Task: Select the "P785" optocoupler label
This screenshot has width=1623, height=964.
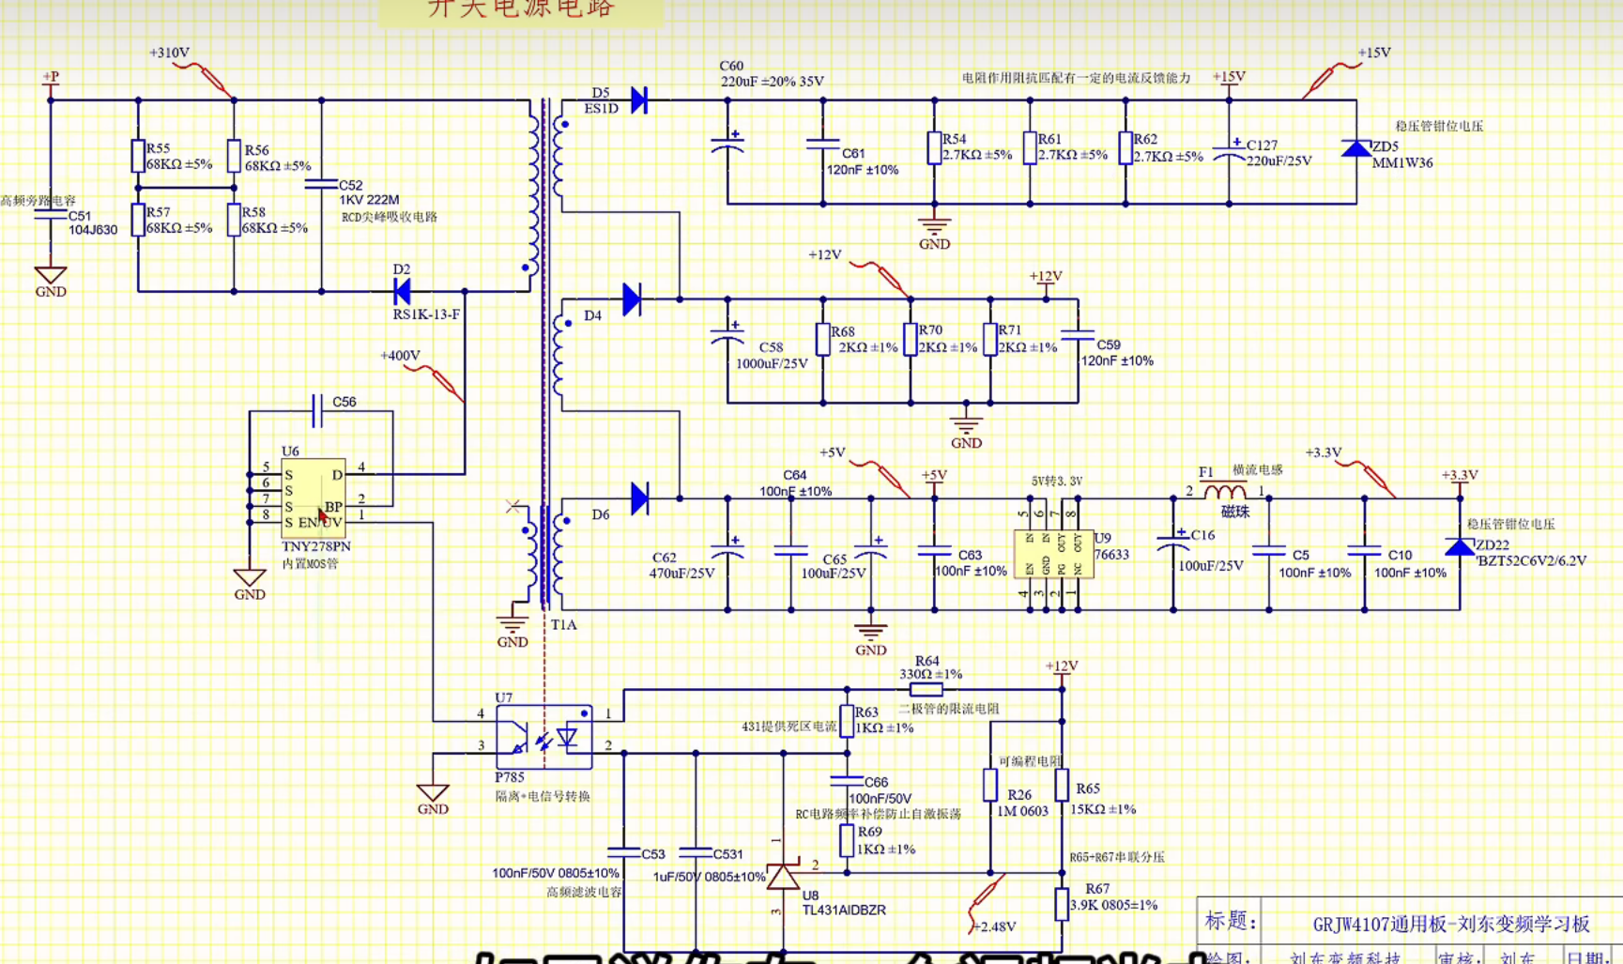Action: click(x=510, y=777)
